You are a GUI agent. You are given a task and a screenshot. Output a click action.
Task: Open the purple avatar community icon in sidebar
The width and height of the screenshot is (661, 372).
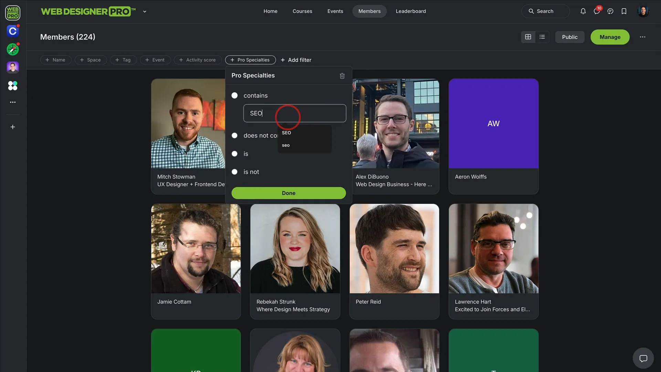(x=13, y=67)
